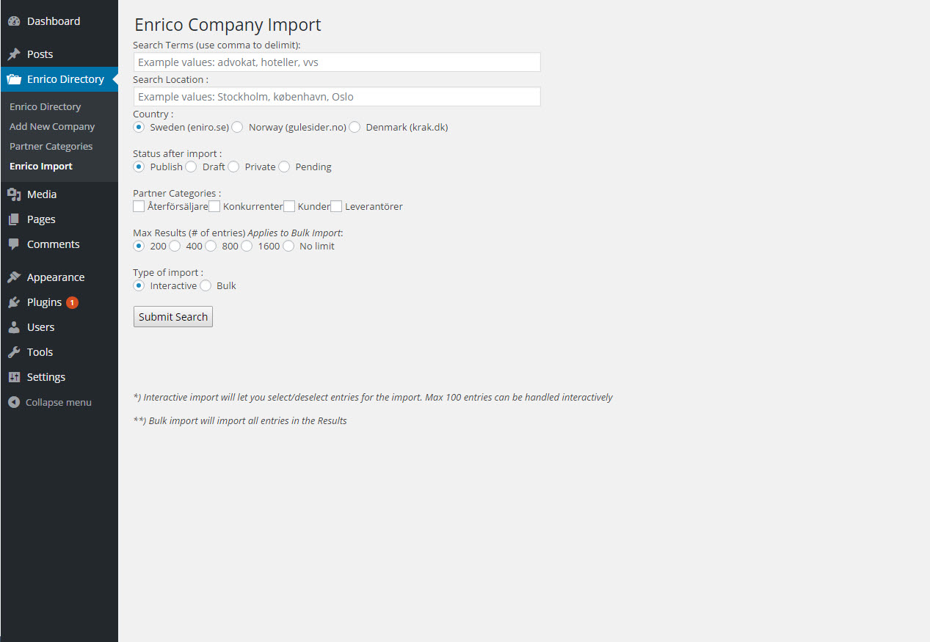The height and width of the screenshot is (642, 930).
Task: Click the Plugins plug icon
Action: (x=14, y=302)
